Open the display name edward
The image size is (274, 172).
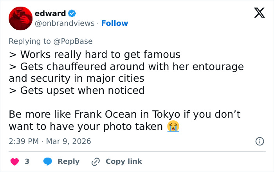[x=50, y=14]
